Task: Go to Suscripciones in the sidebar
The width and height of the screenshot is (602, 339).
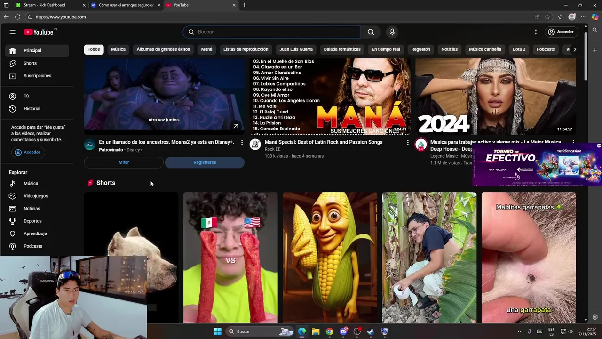Action: pos(38,76)
